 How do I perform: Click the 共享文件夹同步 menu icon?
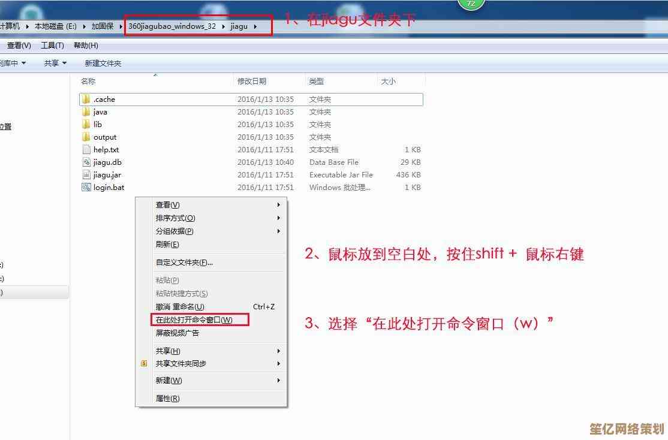click(x=144, y=364)
